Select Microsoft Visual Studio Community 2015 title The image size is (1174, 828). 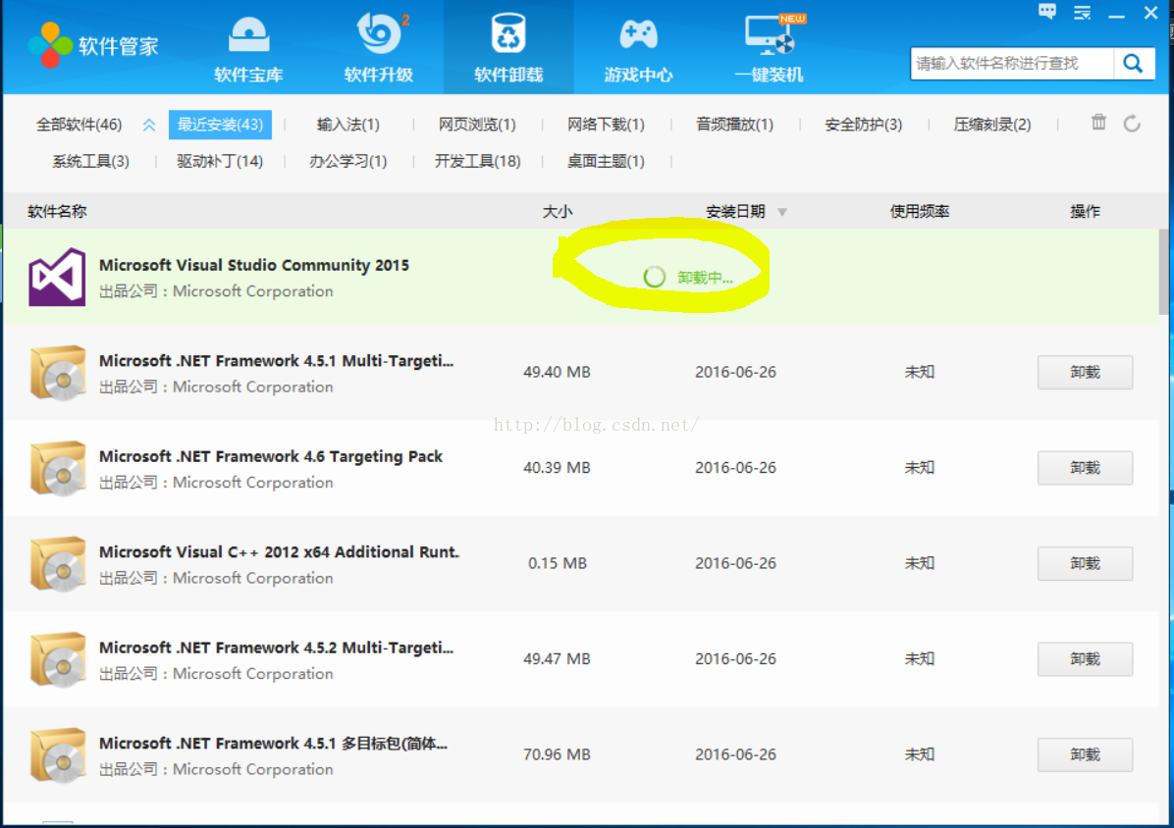(254, 266)
